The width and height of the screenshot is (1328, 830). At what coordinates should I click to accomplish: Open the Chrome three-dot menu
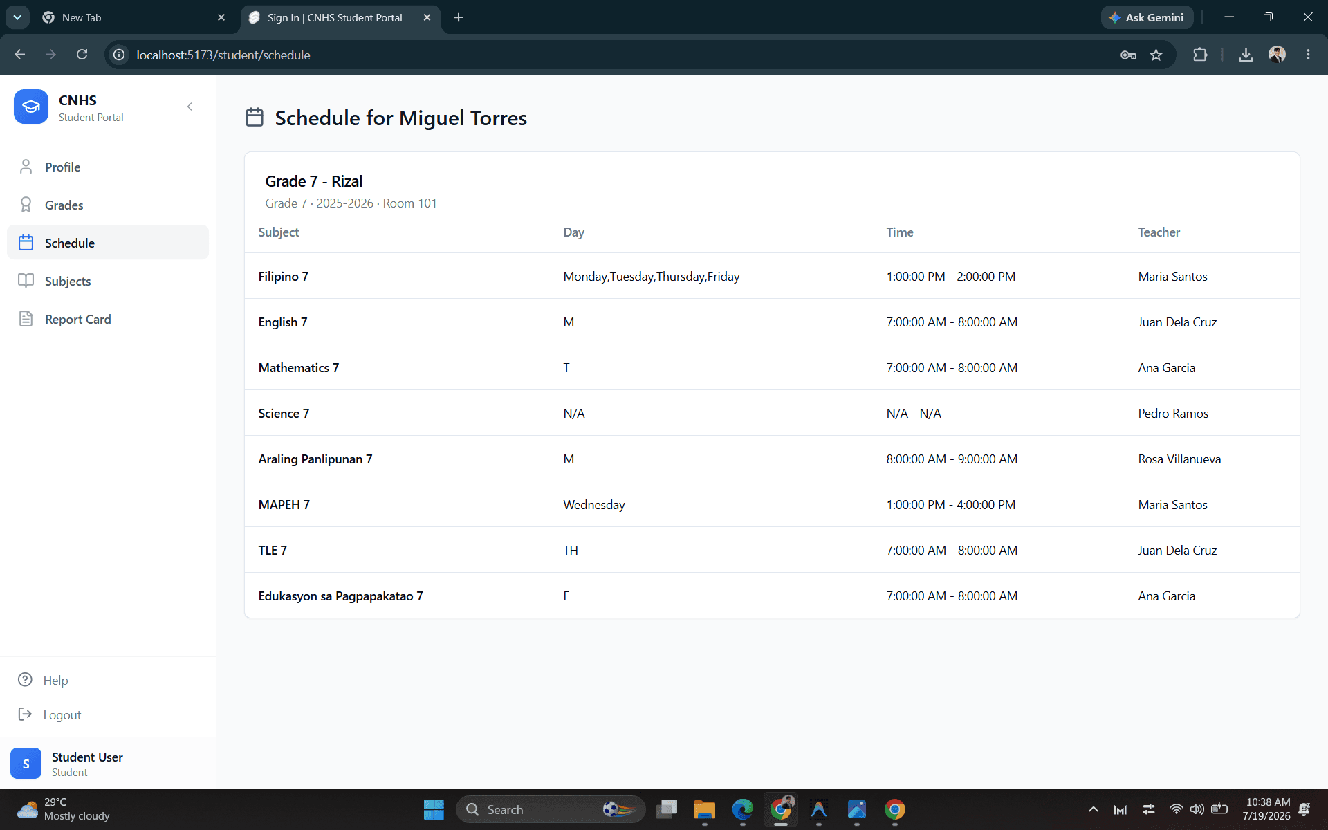1308,55
